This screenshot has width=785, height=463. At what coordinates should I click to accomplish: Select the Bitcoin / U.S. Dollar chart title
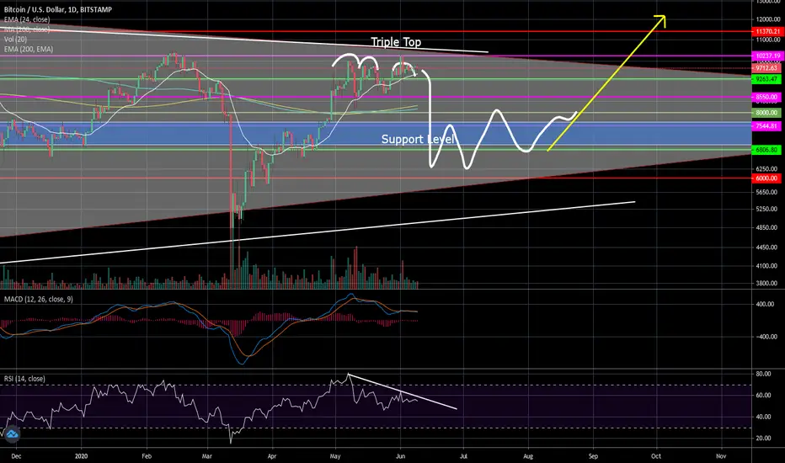pos(58,9)
